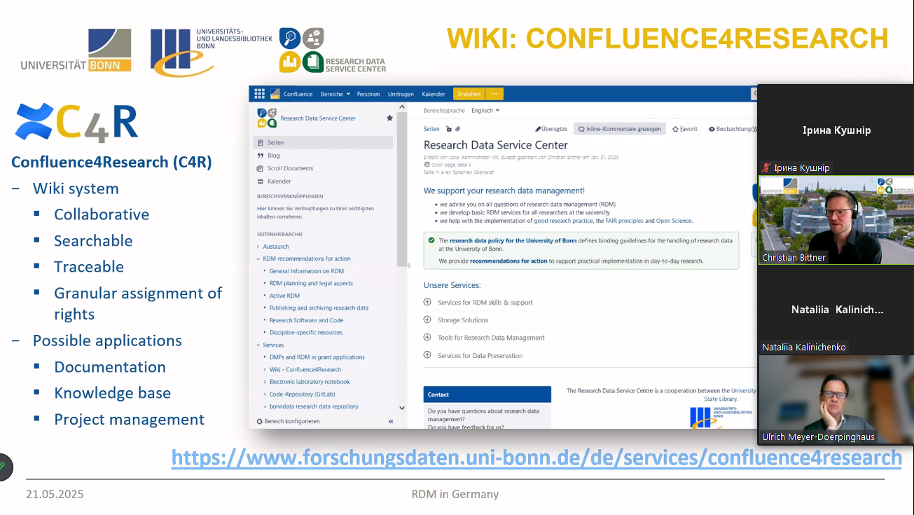Open the 'good research practice' link
This screenshot has height=515, width=914.
click(x=564, y=221)
